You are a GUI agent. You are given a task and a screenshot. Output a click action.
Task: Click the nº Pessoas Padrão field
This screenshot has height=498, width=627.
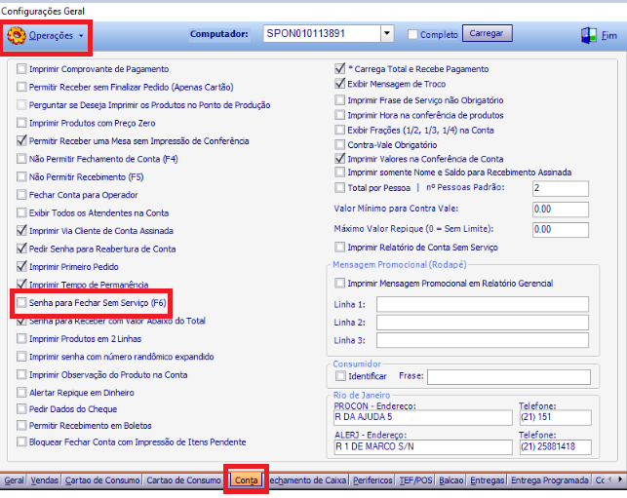coord(561,188)
